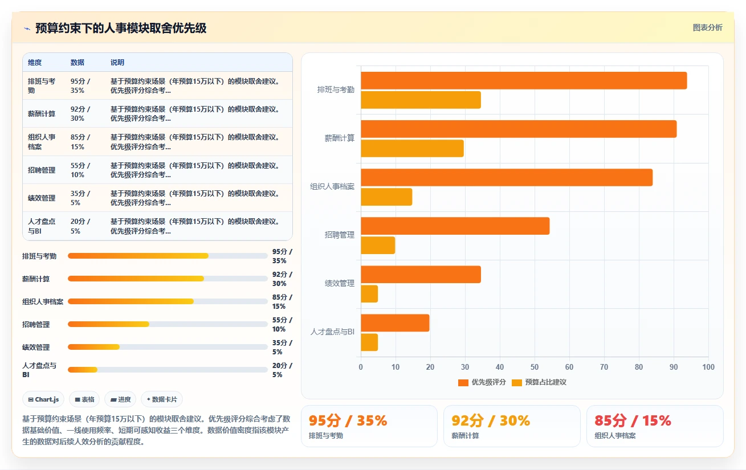Click the x-axis value 100

click(708, 367)
